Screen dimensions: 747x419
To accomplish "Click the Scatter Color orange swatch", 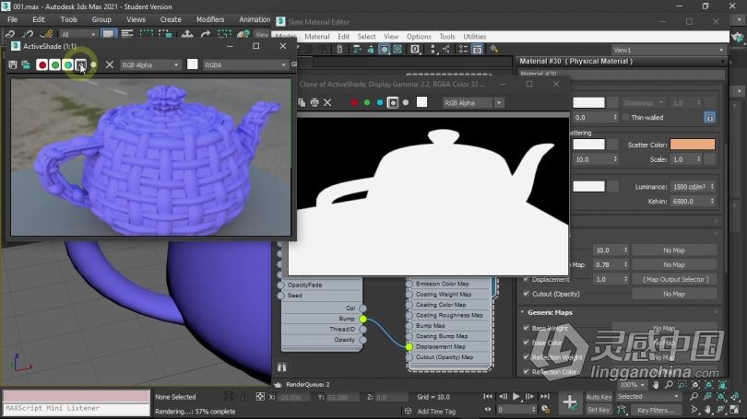I will [693, 145].
